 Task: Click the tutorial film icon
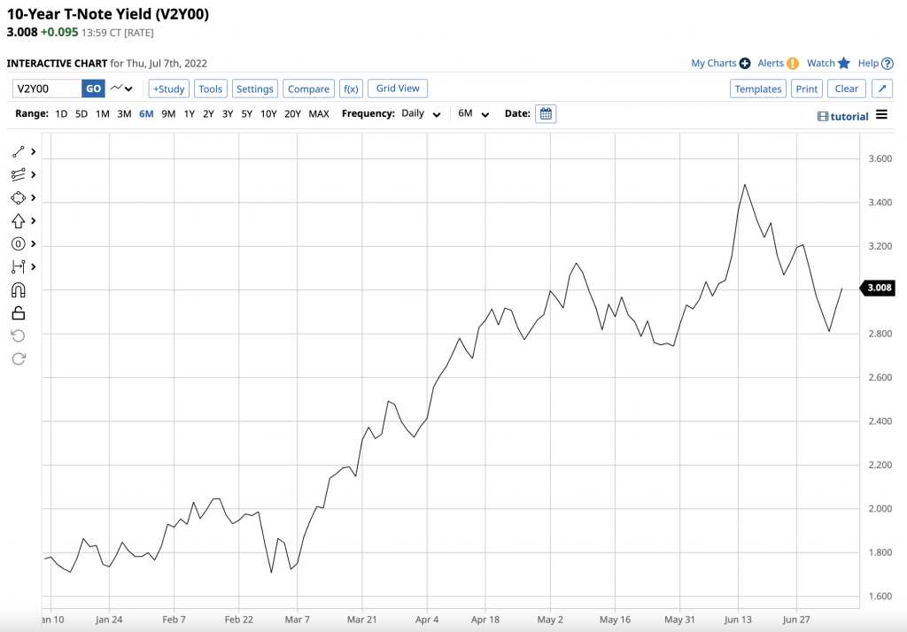(x=823, y=117)
